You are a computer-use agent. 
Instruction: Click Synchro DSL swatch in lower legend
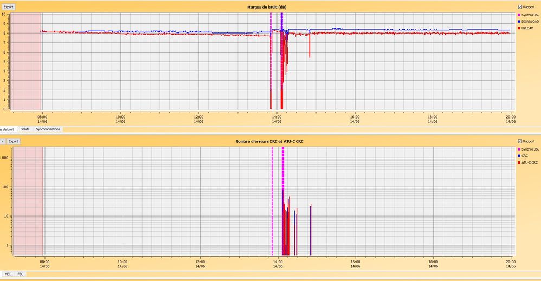[x=519, y=149]
